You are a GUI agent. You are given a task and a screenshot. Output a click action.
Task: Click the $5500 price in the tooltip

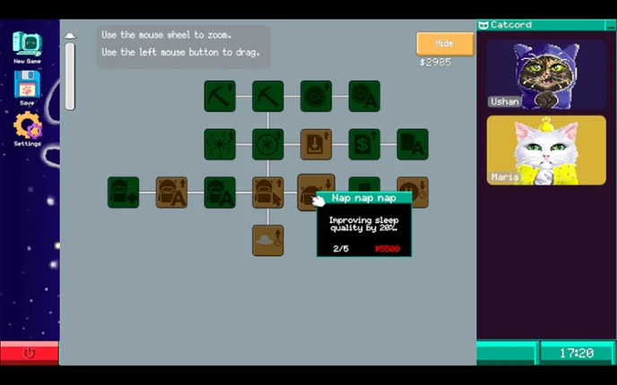[387, 249]
